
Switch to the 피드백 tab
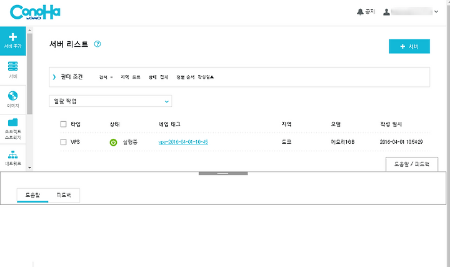click(x=64, y=195)
